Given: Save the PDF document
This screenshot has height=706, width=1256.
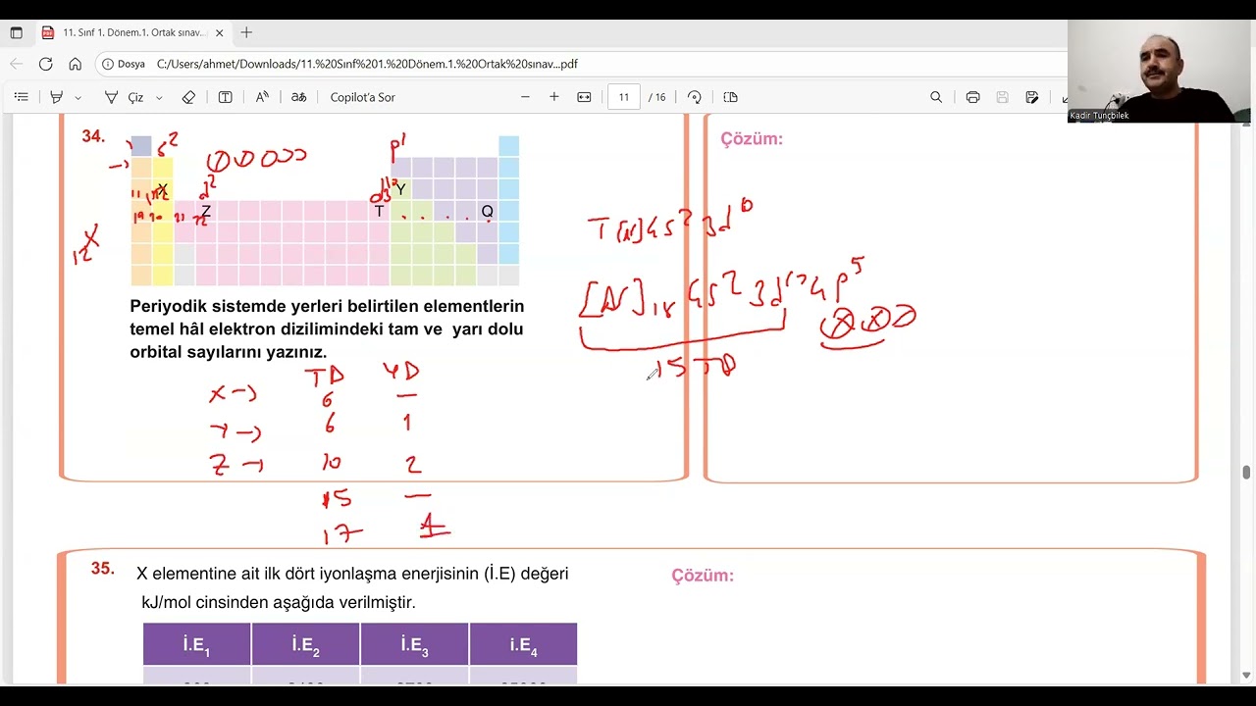Looking at the screenshot, I should [x=1002, y=97].
